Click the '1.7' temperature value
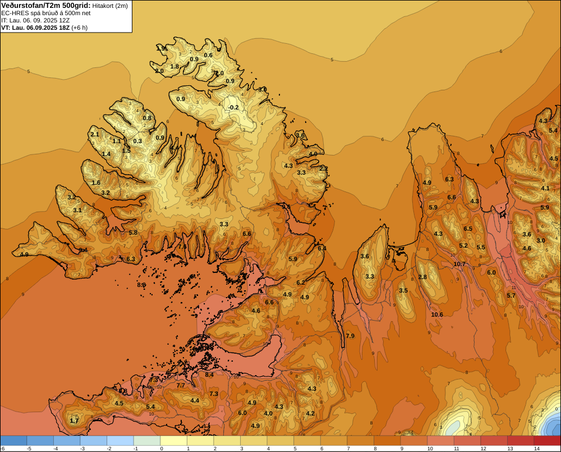The width and height of the screenshot is (561, 452). [74, 421]
